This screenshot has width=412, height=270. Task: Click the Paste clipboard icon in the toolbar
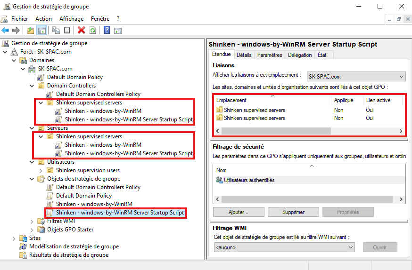67,30
